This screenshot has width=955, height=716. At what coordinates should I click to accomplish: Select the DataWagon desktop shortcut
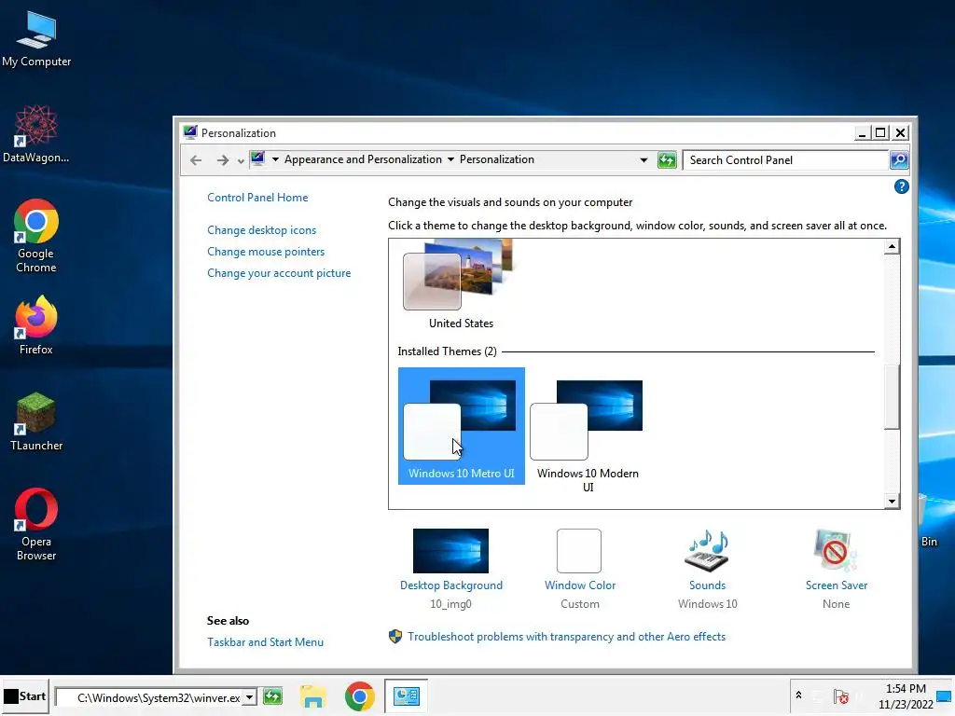[x=36, y=134]
